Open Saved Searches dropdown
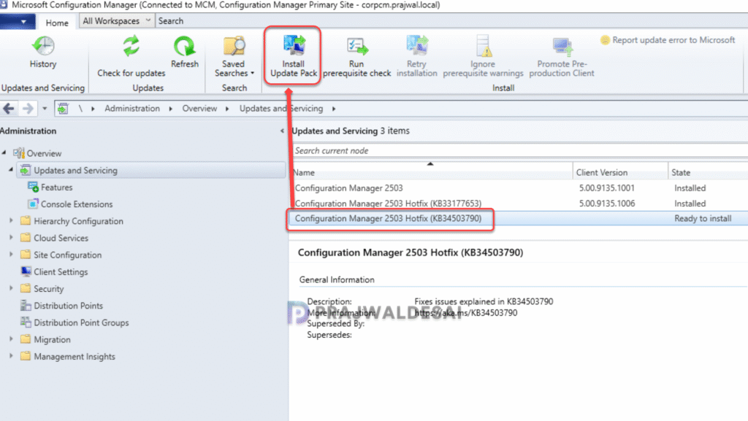The width and height of the screenshot is (748, 421). pyautogui.click(x=234, y=57)
